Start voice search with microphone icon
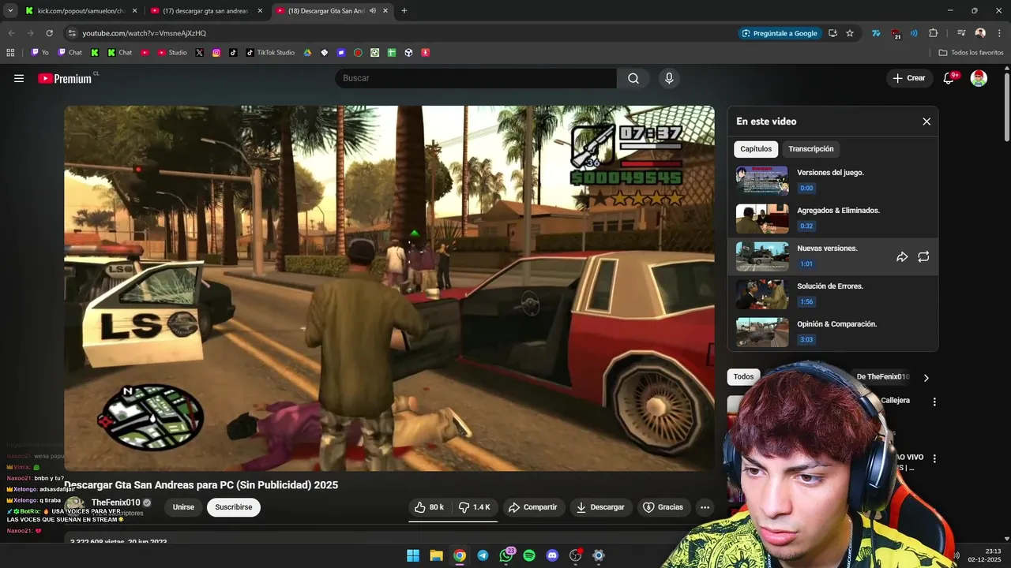Screen dimensions: 1011x568 [669, 78]
